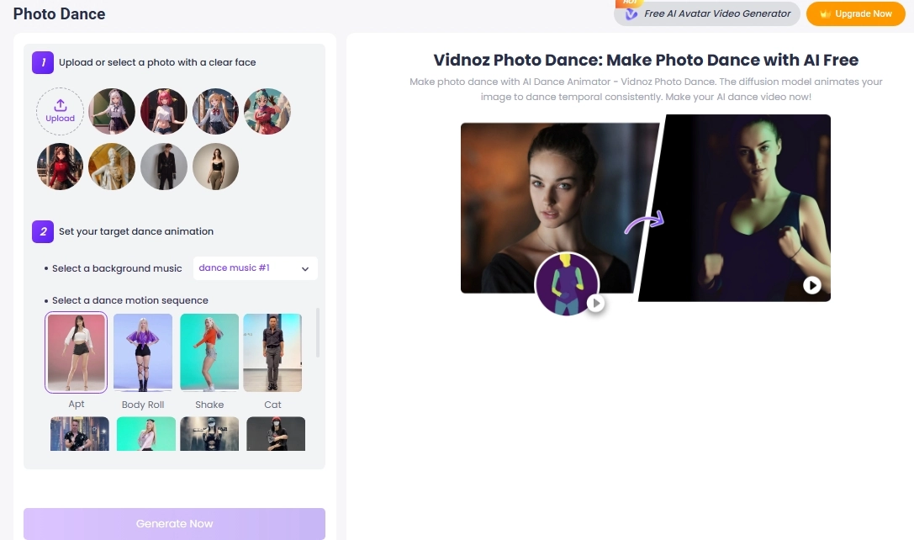Select the Body Roll dance motion
Image resolution: width=914 pixels, height=540 pixels.
click(x=143, y=352)
